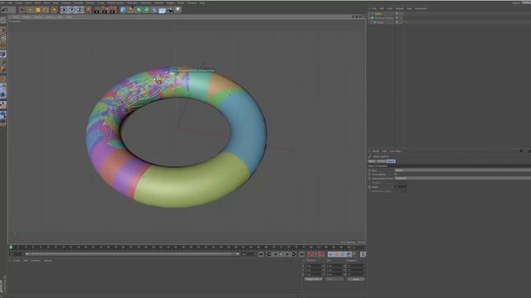
Task: Click the second green modeling-objects icon
Action: tap(146, 10)
